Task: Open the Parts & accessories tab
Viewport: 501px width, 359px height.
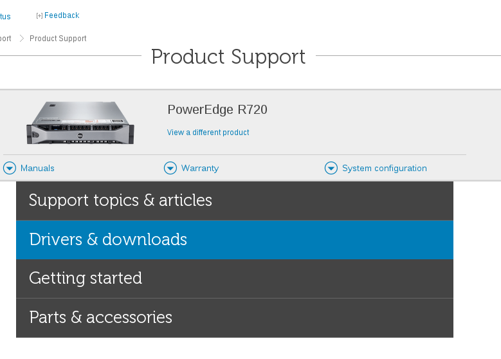Action: click(x=235, y=318)
